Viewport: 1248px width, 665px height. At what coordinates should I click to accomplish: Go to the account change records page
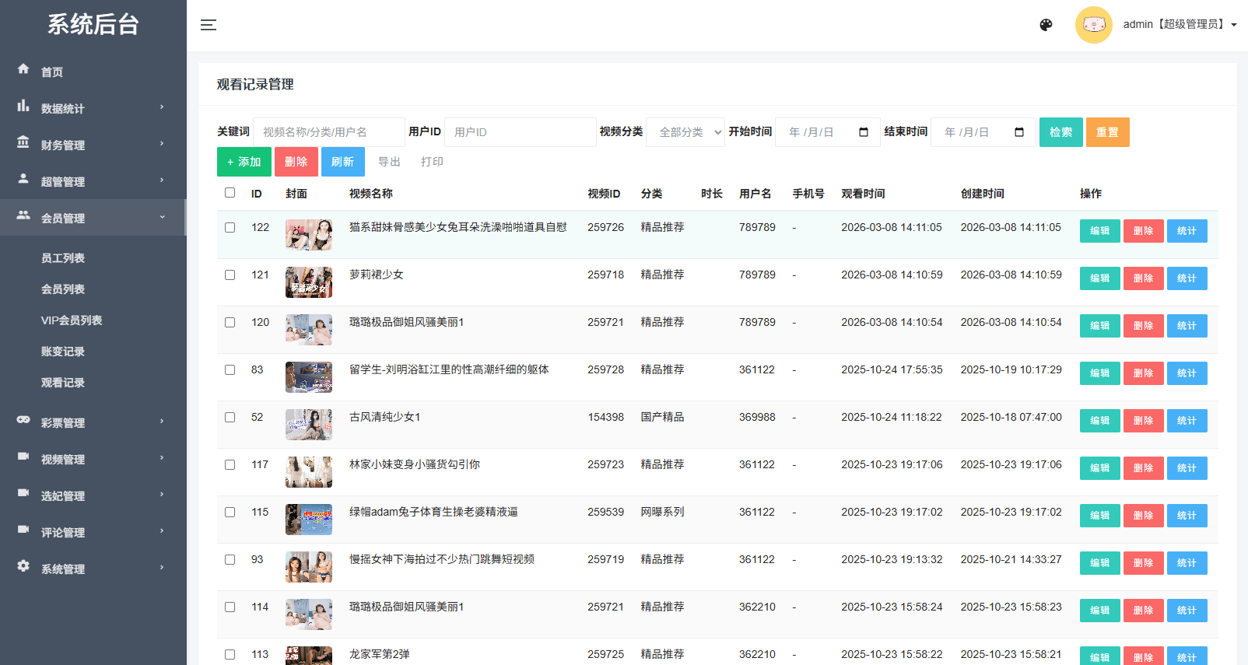click(63, 352)
